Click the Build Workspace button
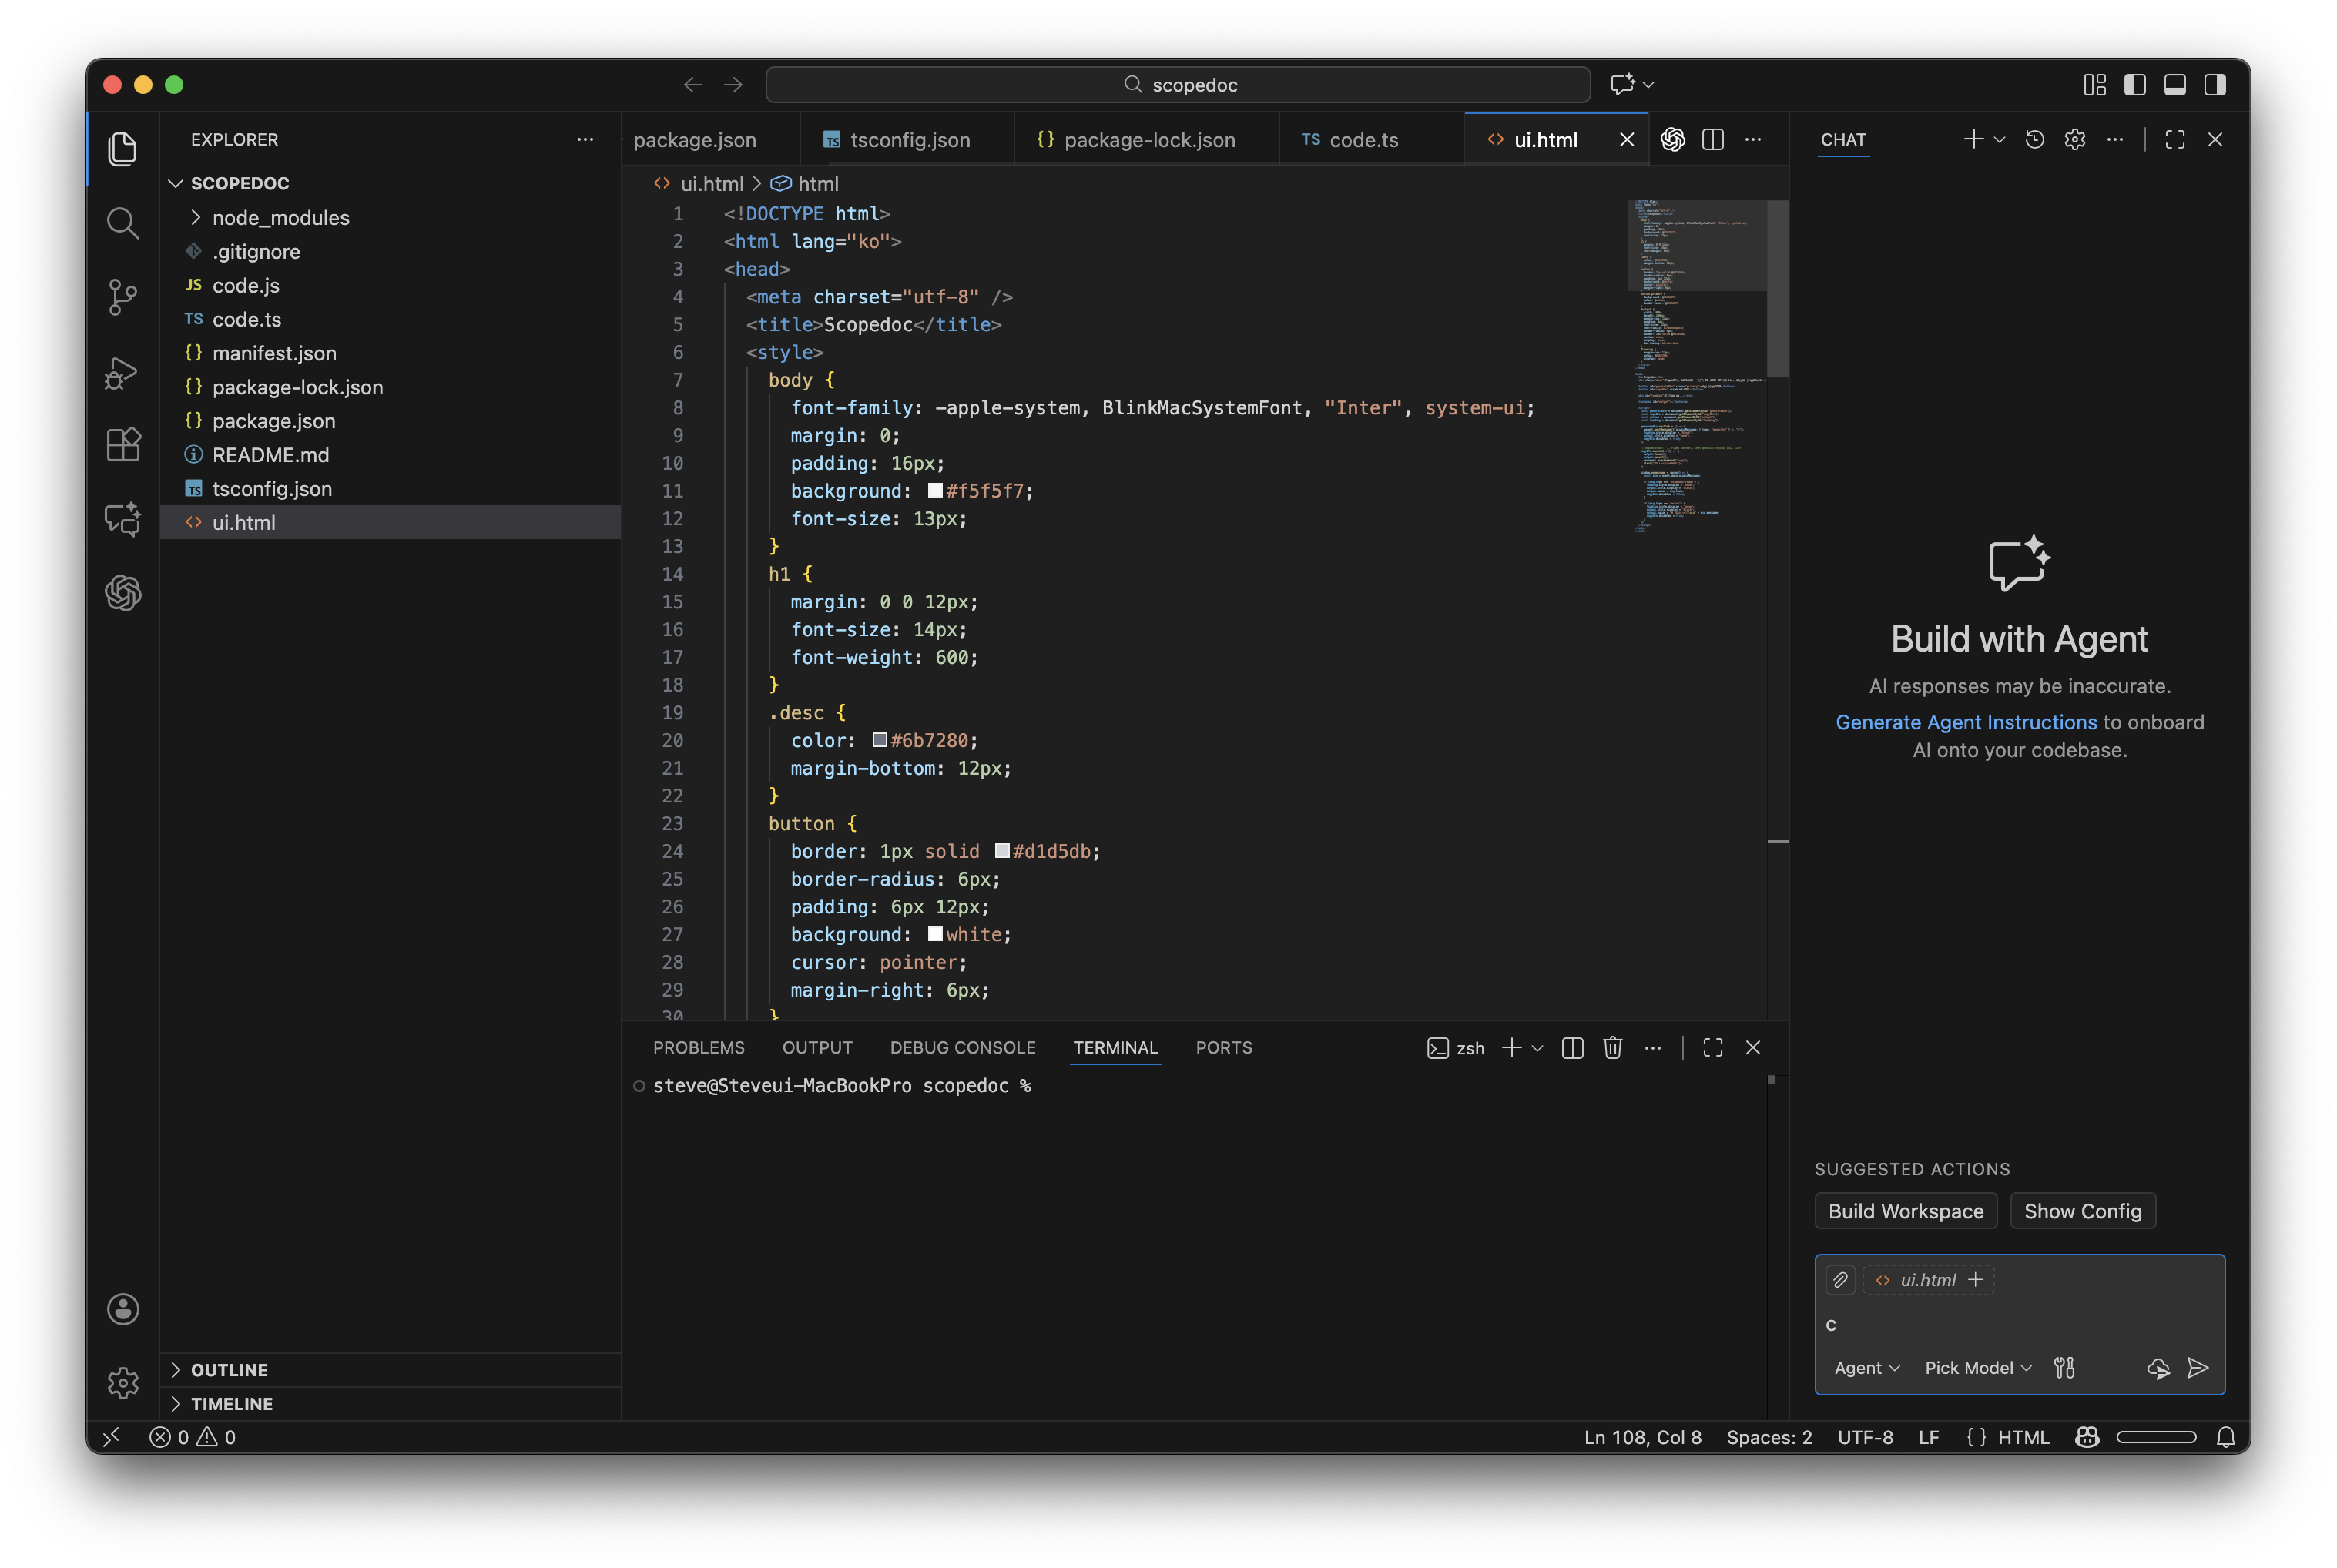The image size is (2337, 1568). point(1905,1211)
